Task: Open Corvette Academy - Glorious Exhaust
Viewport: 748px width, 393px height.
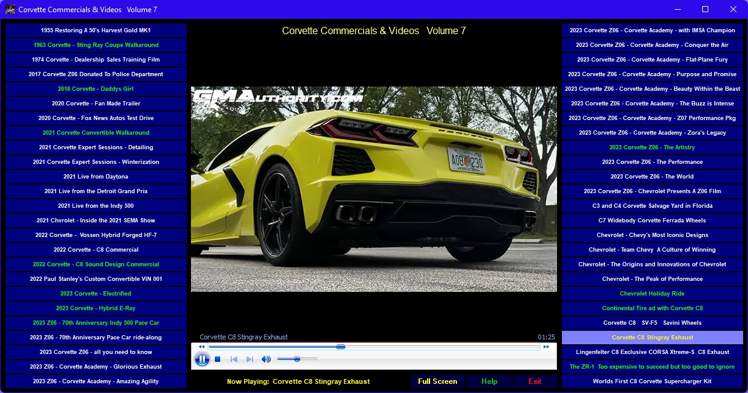Action: pos(96,367)
